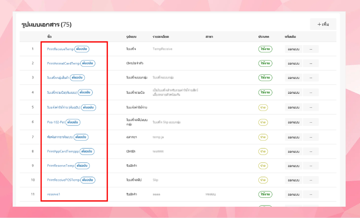Open the ... menu for PrintReserveTemp
Screen dimensions: 360x218
[x=311, y=166]
